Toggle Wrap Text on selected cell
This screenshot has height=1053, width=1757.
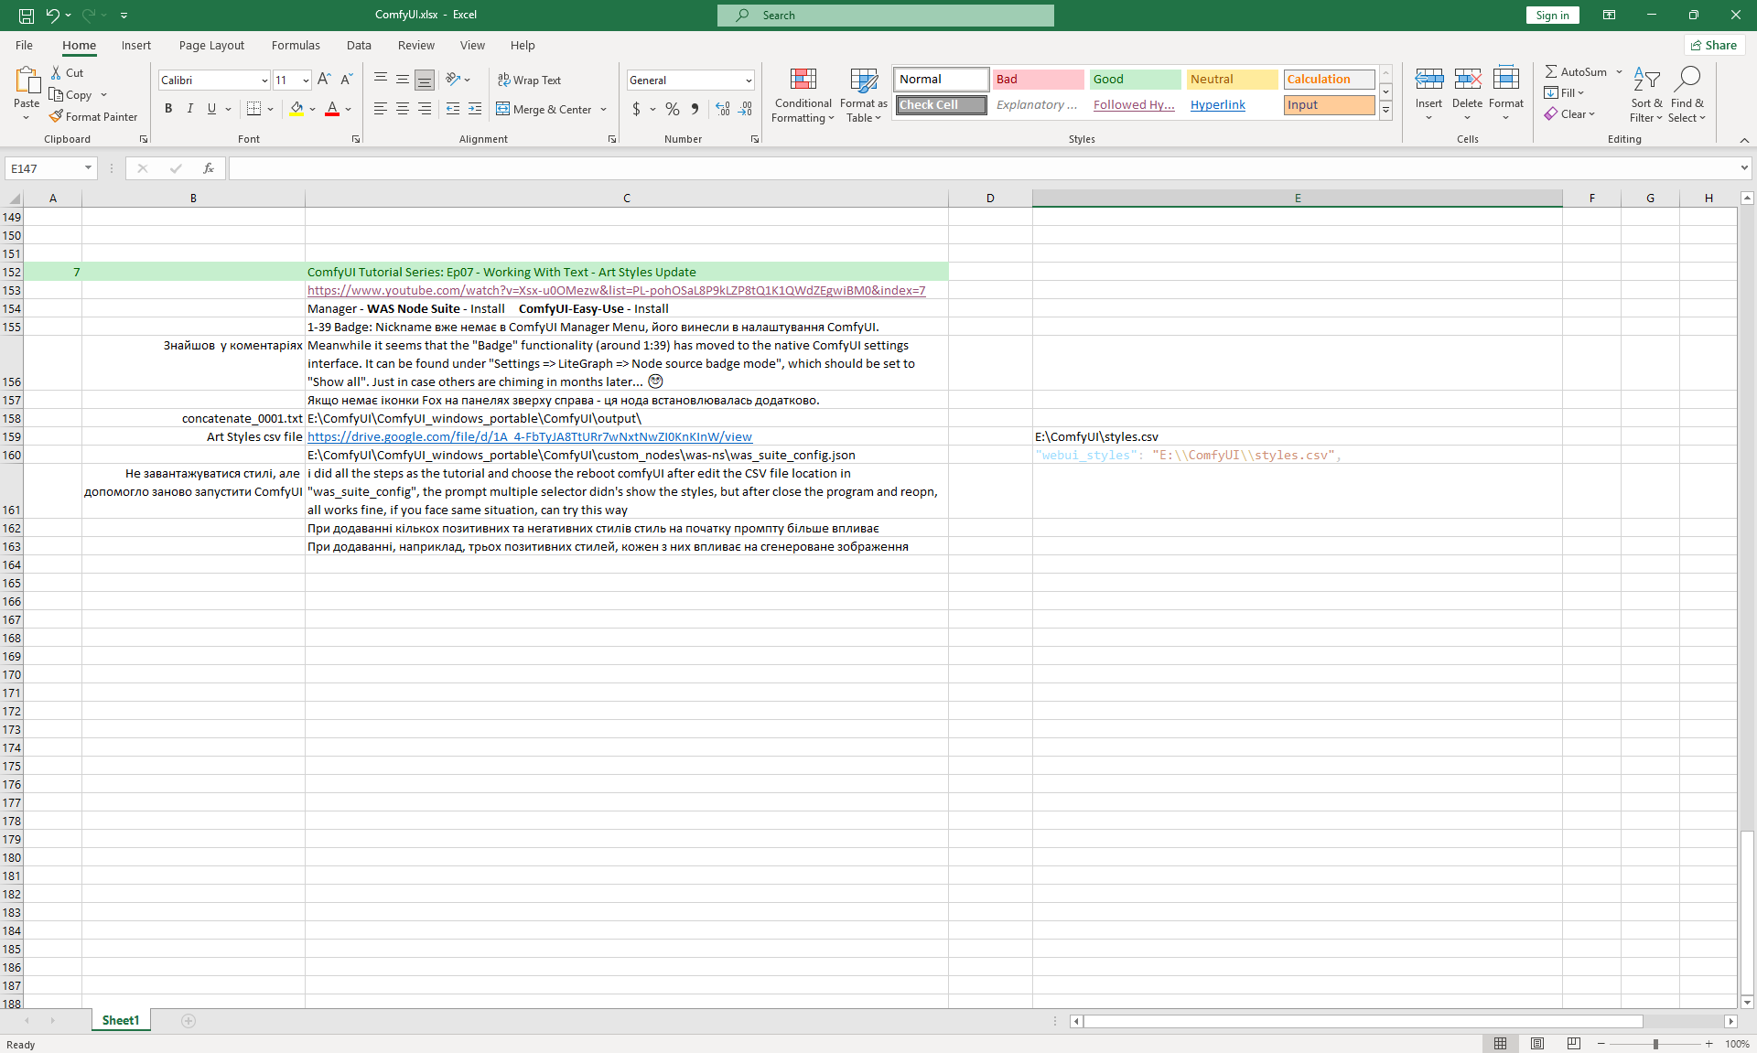(529, 80)
